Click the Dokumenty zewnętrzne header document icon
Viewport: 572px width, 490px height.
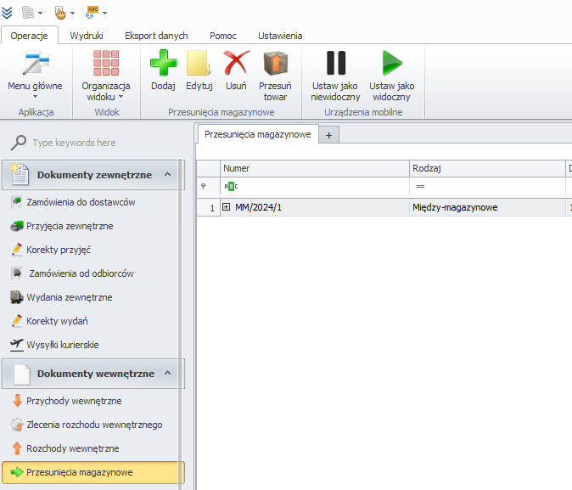pyautogui.click(x=20, y=174)
